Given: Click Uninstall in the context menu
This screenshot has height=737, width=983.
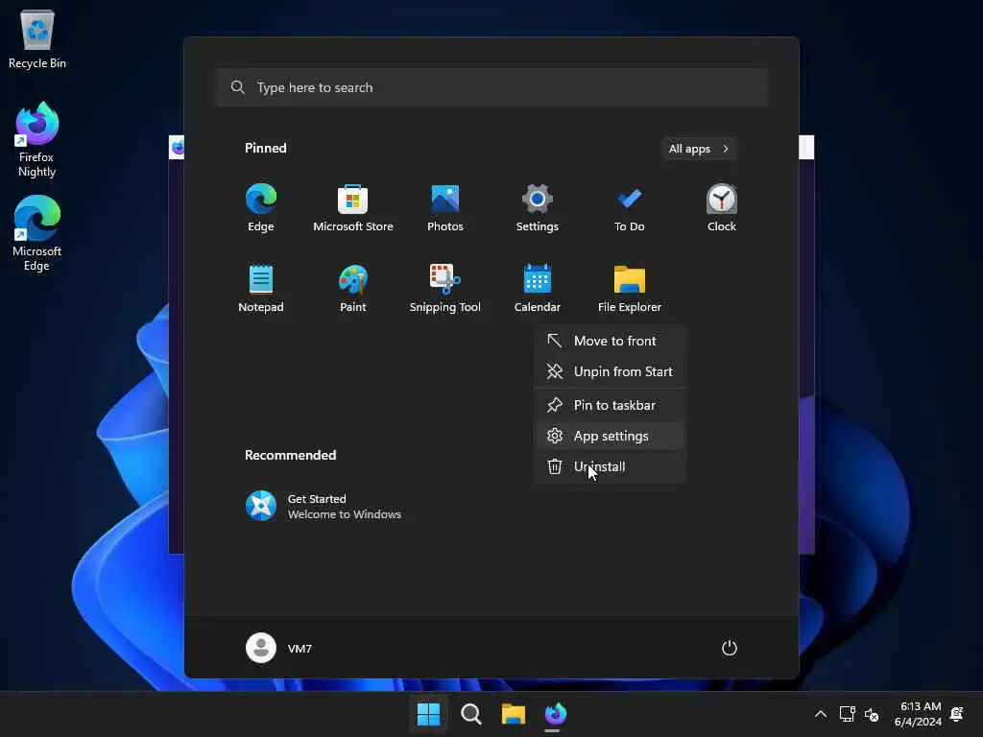Looking at the screenshot, I should [x=610, y=467].
